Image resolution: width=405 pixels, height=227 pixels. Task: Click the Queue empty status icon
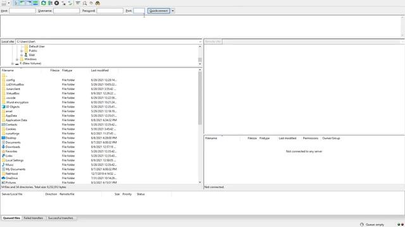pyautogui.click(x=361, y=224)
